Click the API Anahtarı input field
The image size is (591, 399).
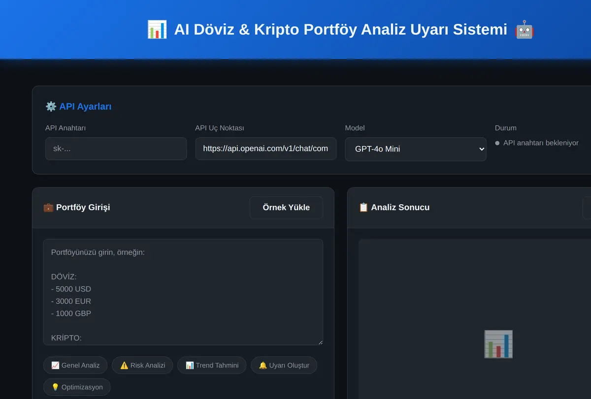click(x=116, y=149)
